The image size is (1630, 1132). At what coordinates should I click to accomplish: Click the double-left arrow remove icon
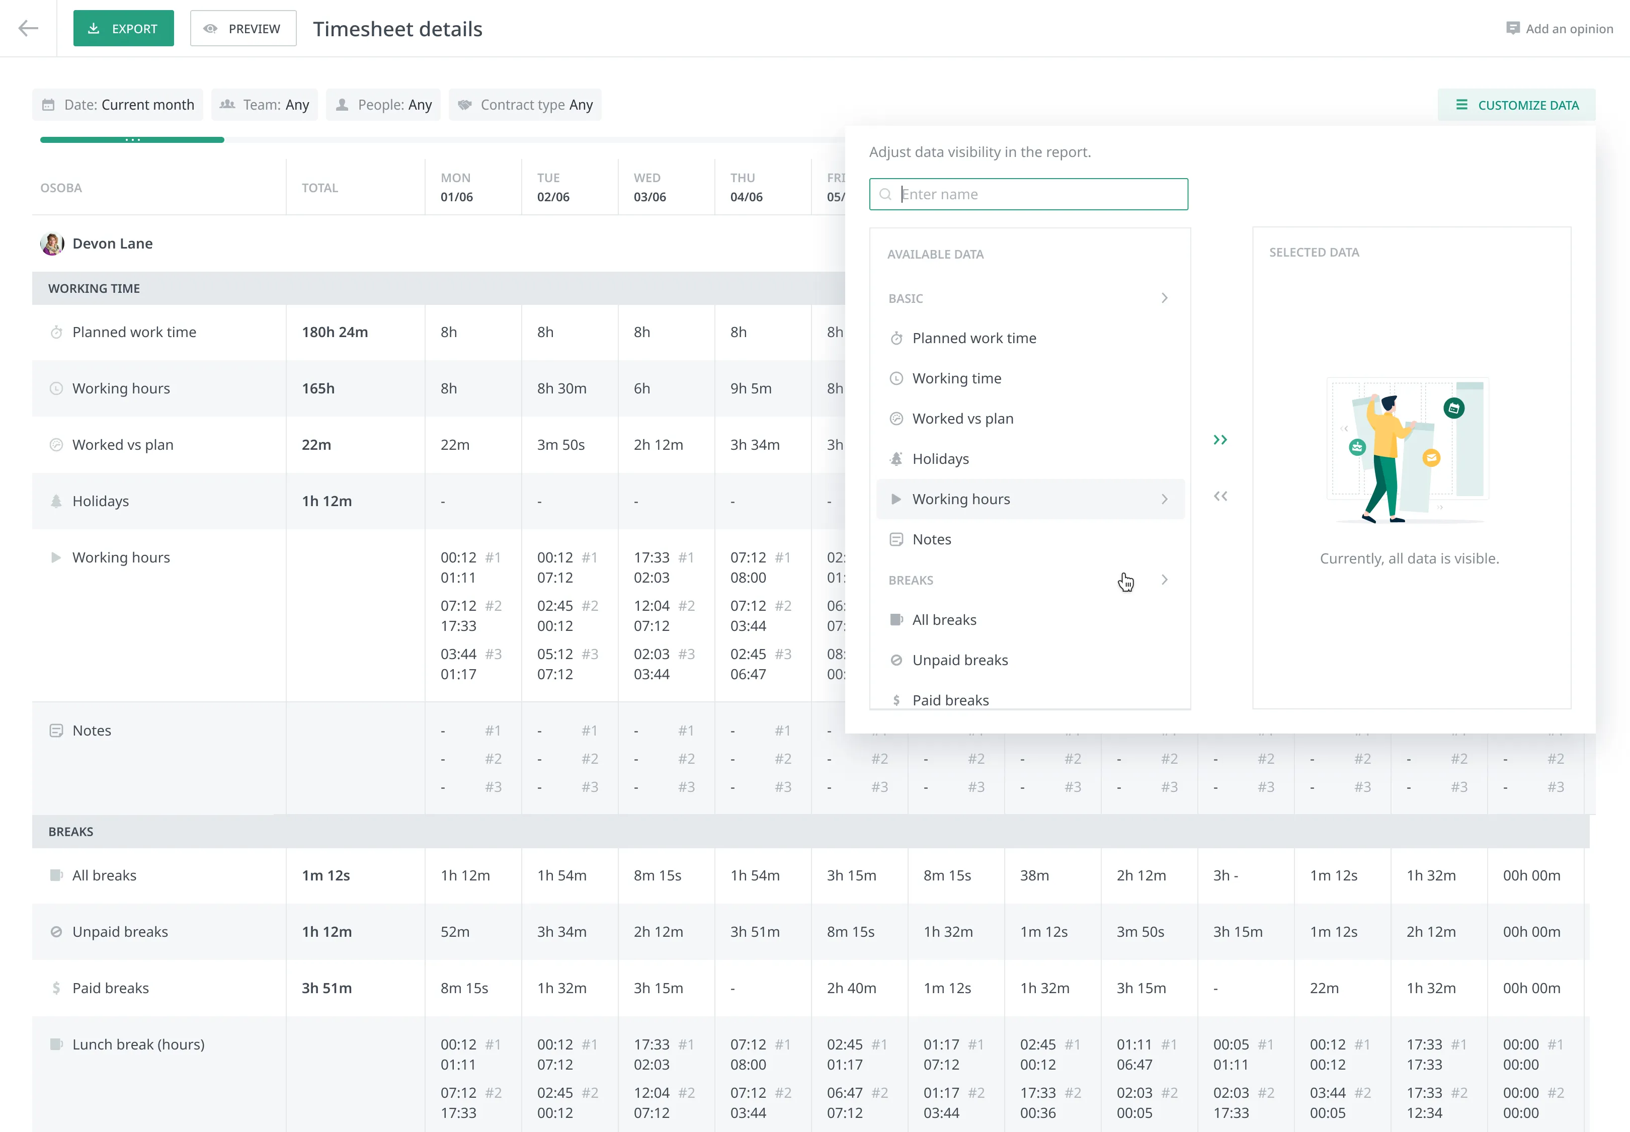pyautogui.click(x=1219, y=496)
